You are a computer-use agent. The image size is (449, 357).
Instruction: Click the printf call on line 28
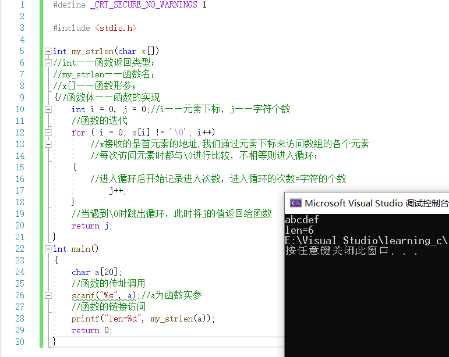pos(143,319)
